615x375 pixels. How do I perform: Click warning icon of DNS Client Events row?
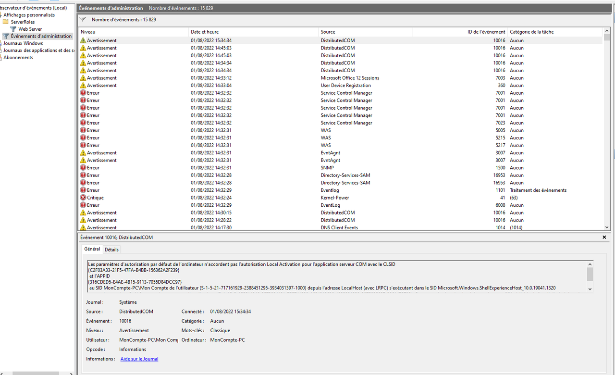click(83, 228)
